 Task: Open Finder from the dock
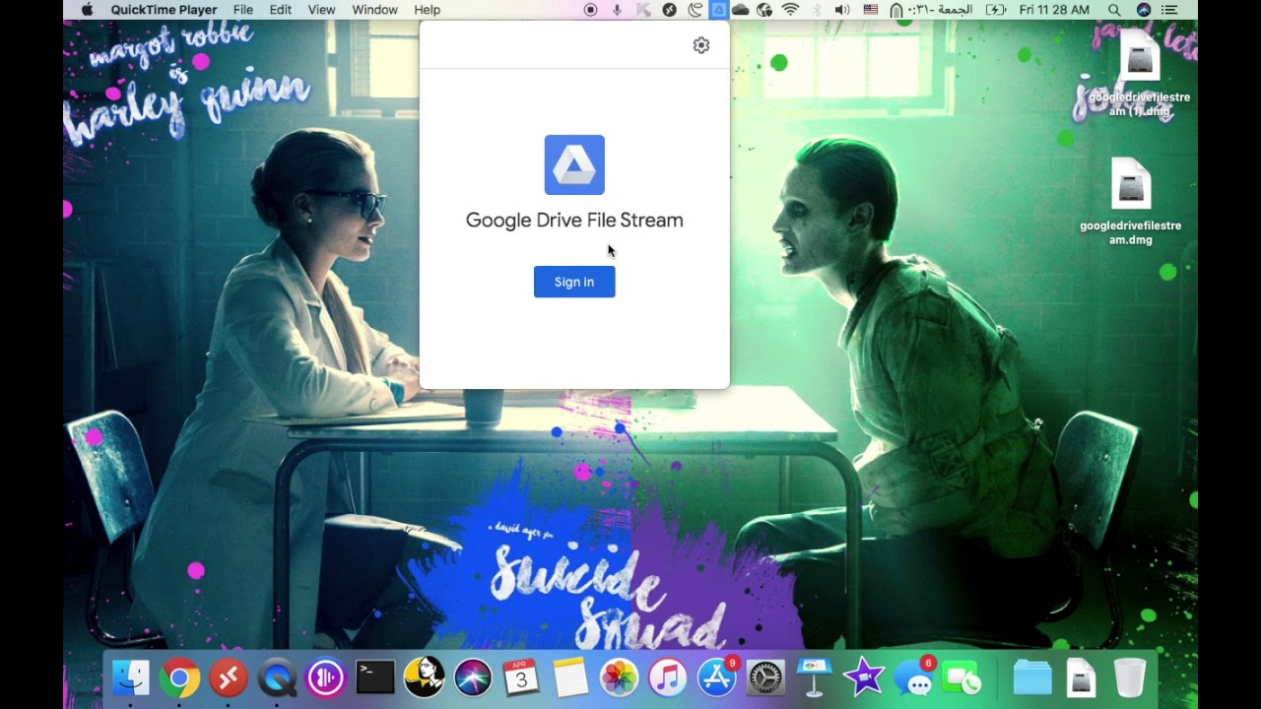coord(131,677)
